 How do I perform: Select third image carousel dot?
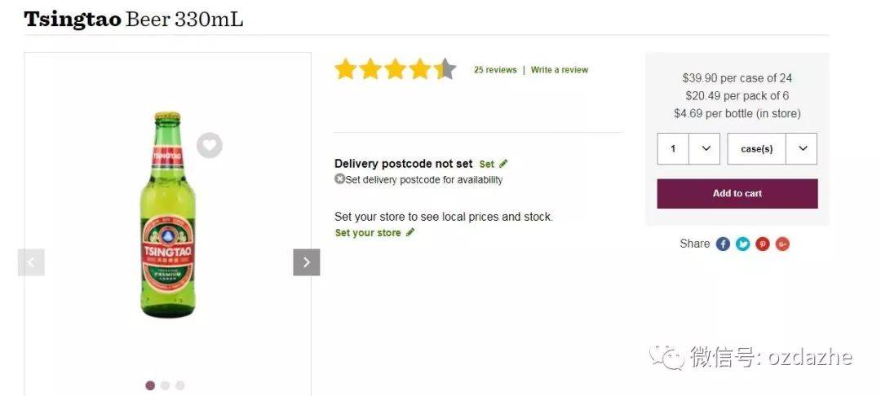click(x=179, y=385)
